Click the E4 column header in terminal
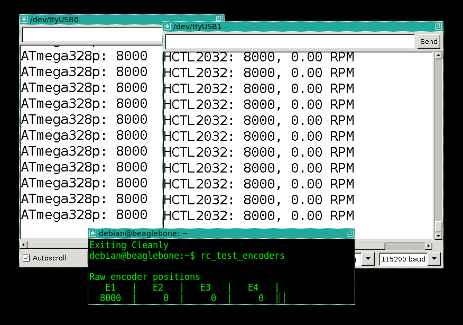The height and width of the screenshot is (325, 463). (x=253, y=287)
